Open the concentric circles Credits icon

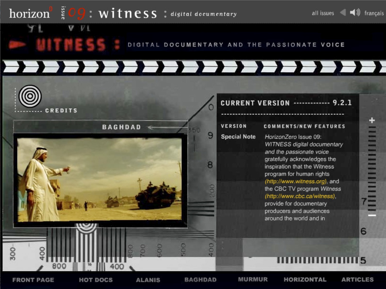point(30,96)
